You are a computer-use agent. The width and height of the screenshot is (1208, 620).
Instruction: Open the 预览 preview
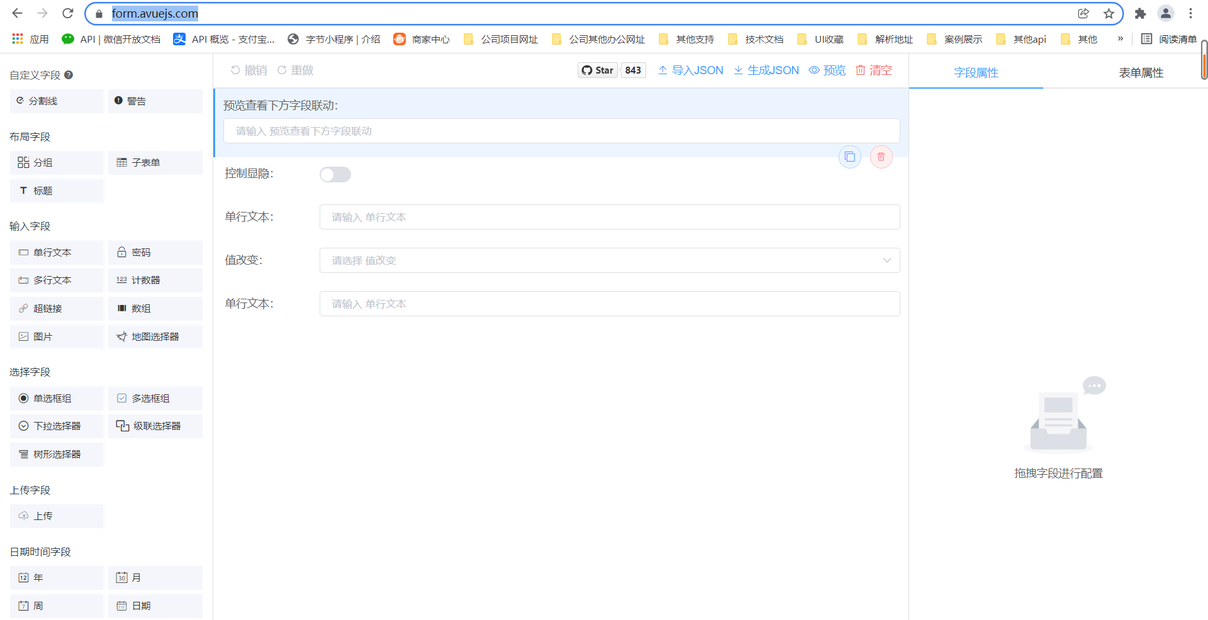click(x=827, y=70)
